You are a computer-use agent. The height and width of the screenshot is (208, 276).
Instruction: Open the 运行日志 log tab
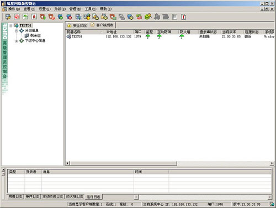[x=93, y=197]
